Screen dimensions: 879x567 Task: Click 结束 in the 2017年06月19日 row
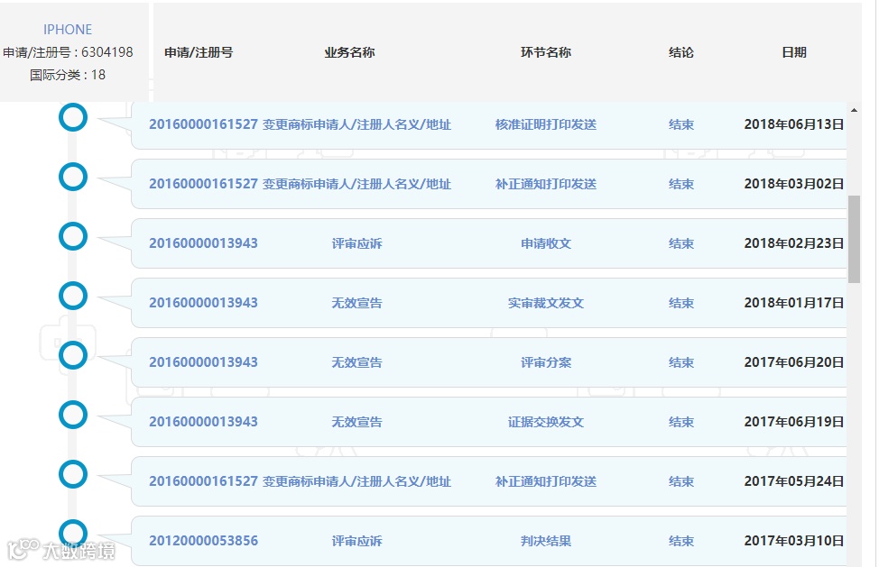pyautogui.click(x=681, y=422)
